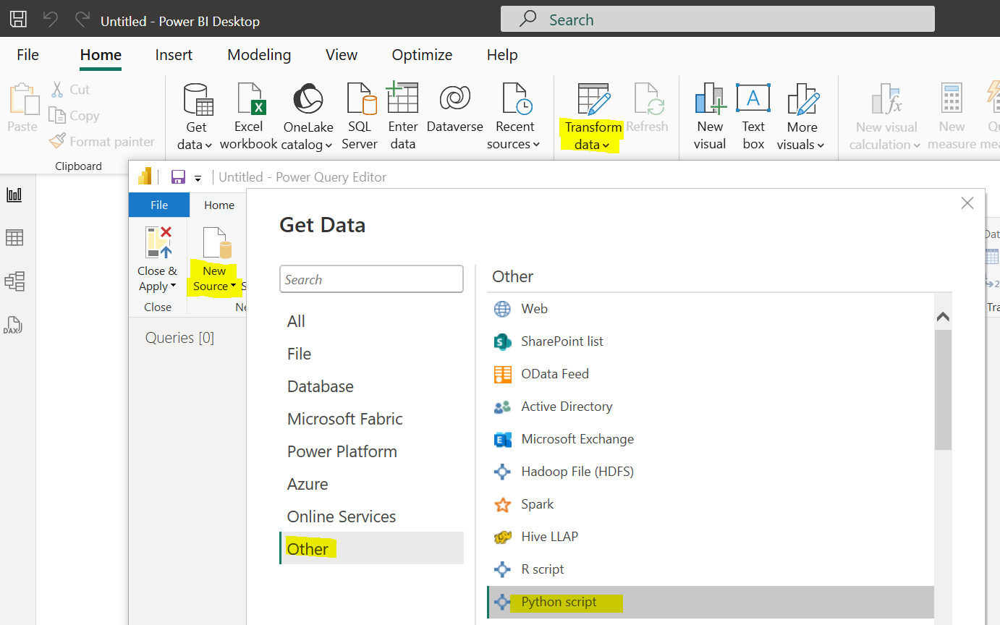Image resolution: width=1000 pixels, height=625 pixels.
Task: Open the New Source dropdown arrow
Action: [233, 286]
